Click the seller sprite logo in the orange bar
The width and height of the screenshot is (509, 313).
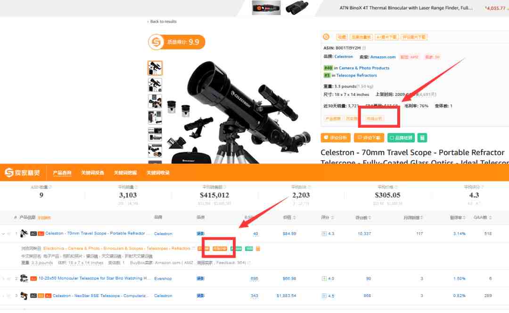23,172
